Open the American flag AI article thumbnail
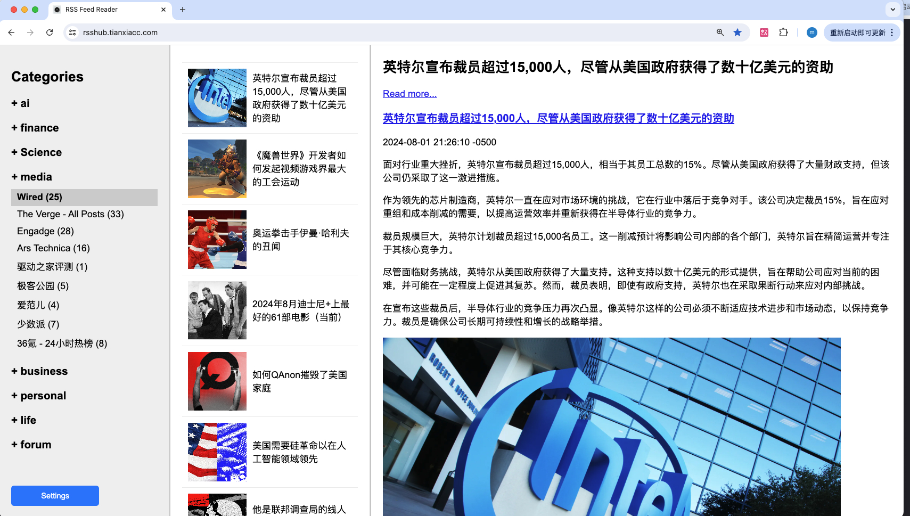Image resolution: width=910 pixels, height=516 pixels. click(217, 452)
